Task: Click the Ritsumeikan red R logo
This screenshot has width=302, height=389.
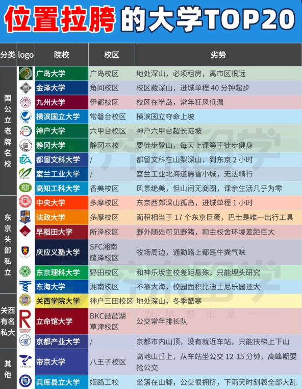Action: [25, 321]
